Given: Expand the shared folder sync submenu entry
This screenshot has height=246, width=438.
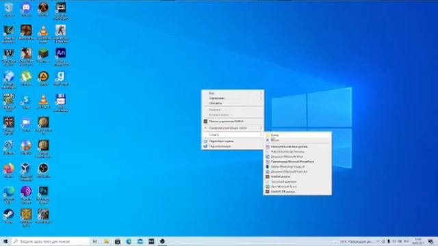Looking at the screenshot, I should click(x=233, y=128).
